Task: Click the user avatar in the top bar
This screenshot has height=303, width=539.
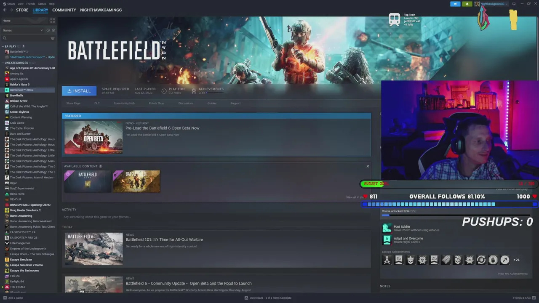Action: [477, 4]
